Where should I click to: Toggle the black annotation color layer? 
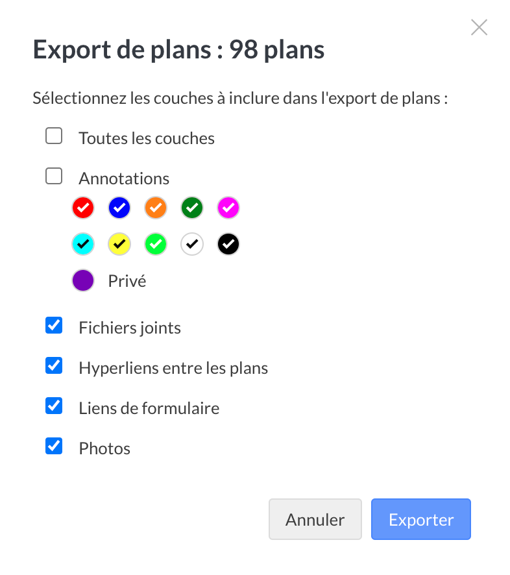228,245
